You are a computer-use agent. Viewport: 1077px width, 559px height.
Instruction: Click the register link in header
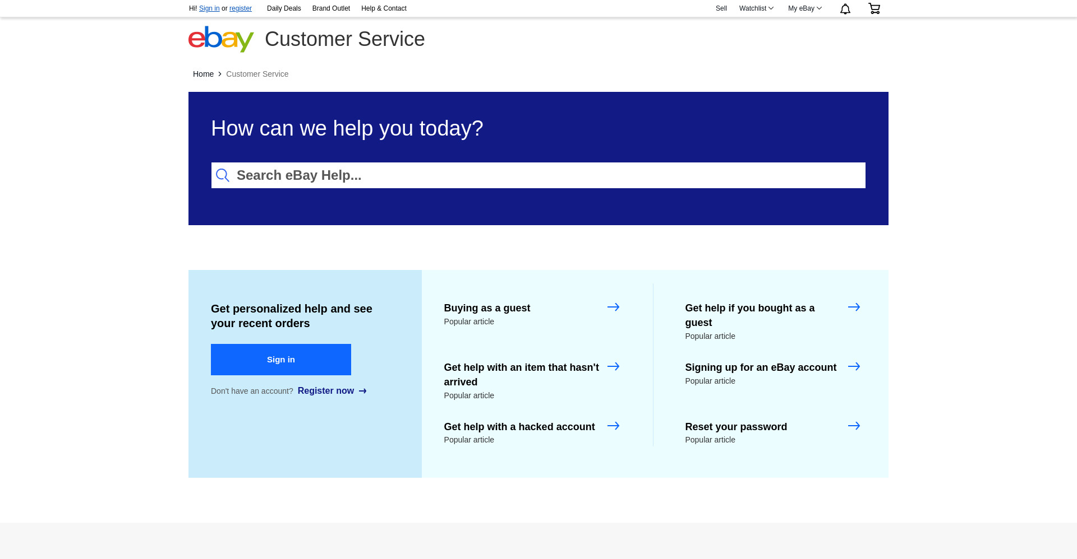tap(241, 8)
